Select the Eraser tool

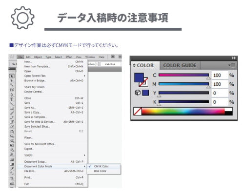click(x=12, y=127)
